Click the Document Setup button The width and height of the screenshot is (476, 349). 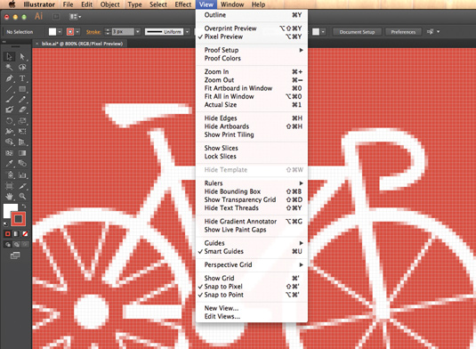pos(357,32)
